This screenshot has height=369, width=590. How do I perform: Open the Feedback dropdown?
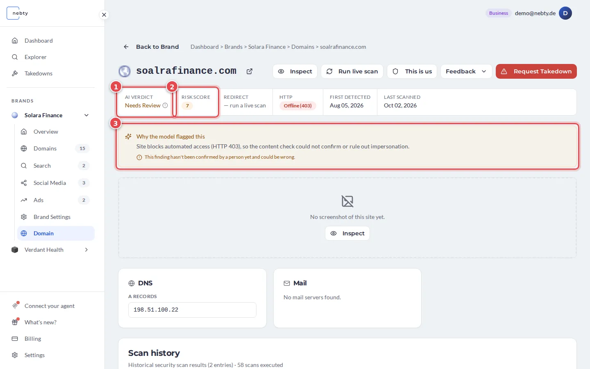(466, 71)
